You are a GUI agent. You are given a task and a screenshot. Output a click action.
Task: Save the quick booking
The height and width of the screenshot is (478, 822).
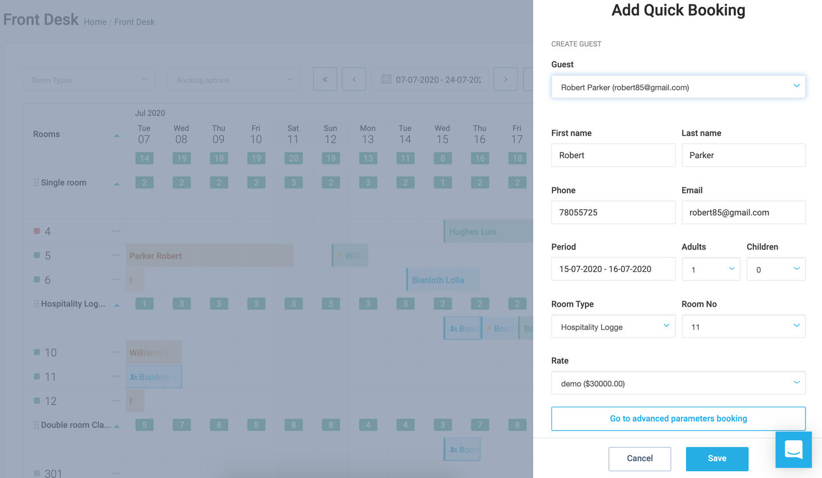(x=717, y=459)
